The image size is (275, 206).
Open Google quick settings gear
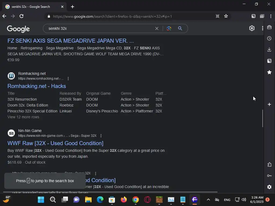pos(252,28)
